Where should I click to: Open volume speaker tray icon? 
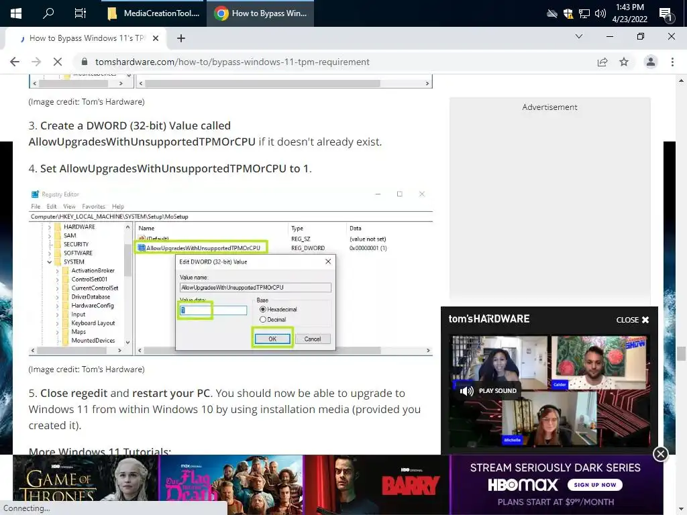[600, 13]
